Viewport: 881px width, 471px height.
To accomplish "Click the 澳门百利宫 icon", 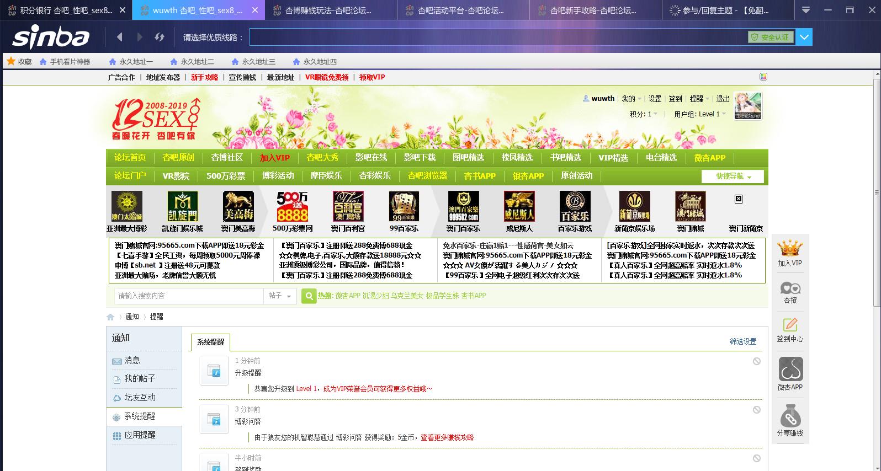I will tap(348, 206).
